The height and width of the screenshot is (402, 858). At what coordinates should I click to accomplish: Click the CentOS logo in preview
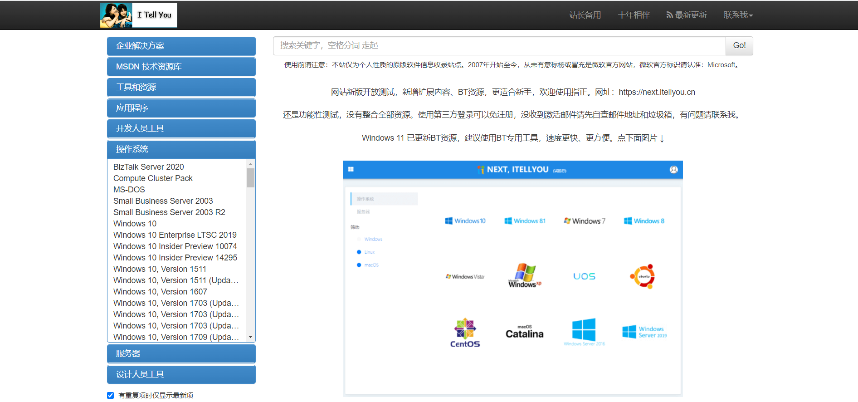[465, 333]
